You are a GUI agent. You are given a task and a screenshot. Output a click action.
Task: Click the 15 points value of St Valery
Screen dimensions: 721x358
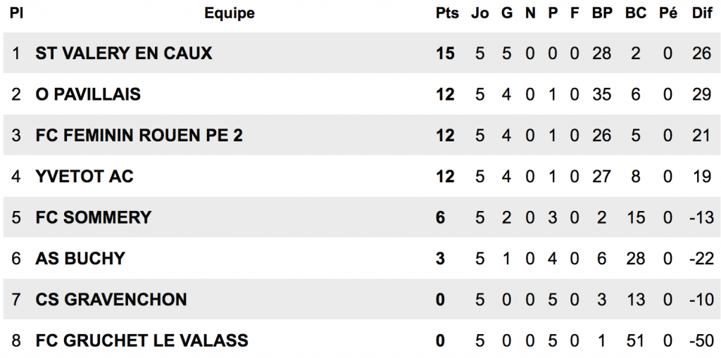point(445,53)
